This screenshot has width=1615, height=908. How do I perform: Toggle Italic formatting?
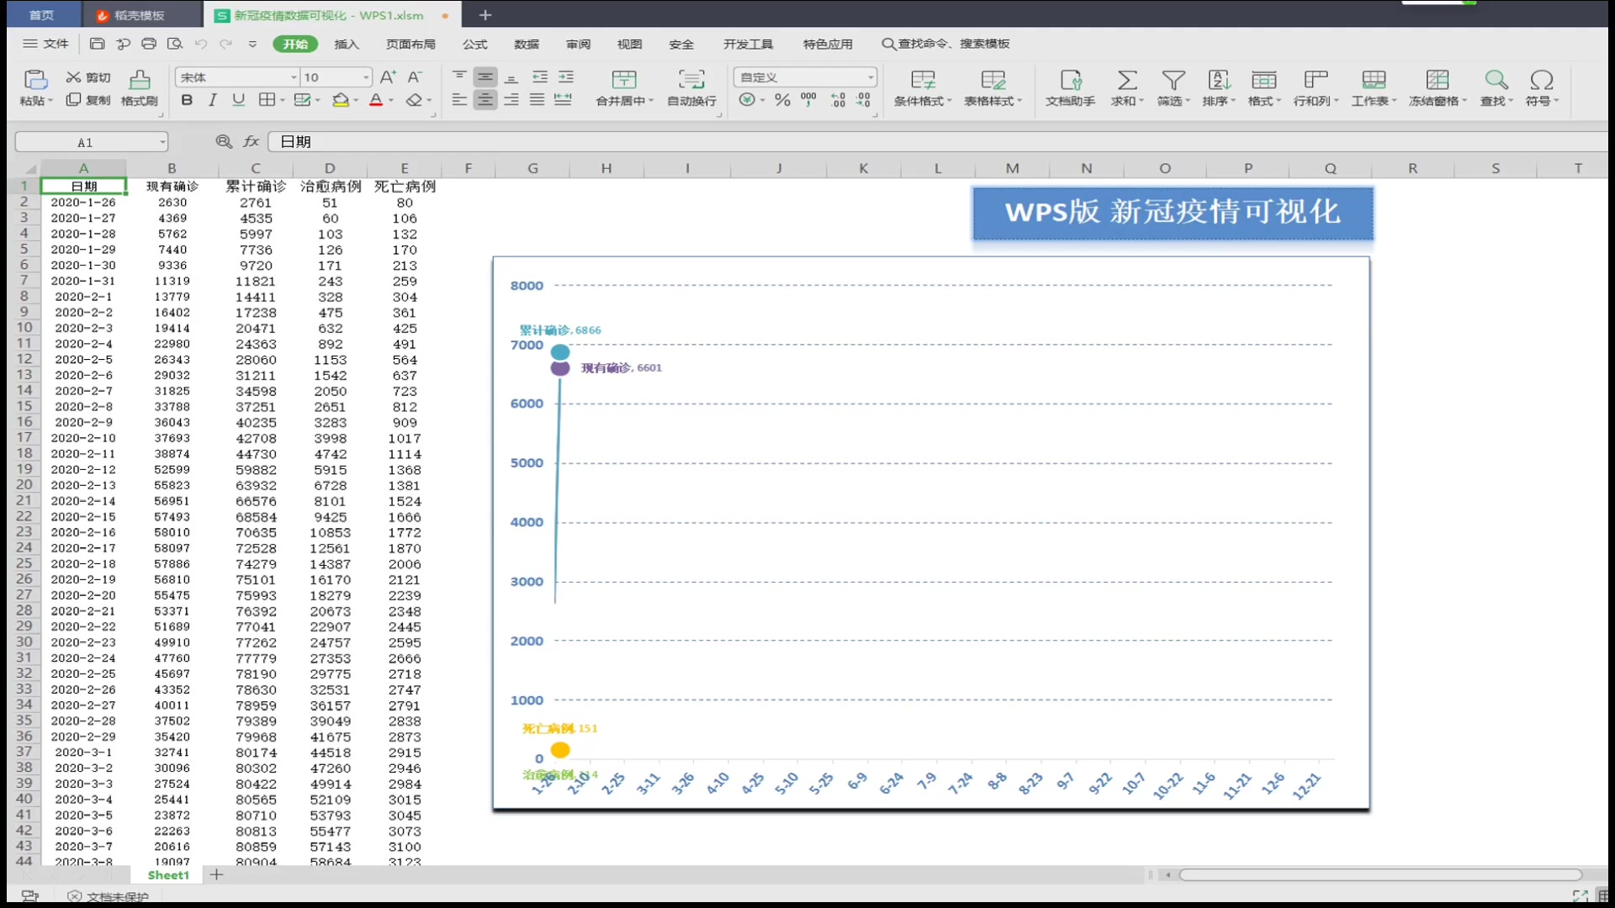212,100
